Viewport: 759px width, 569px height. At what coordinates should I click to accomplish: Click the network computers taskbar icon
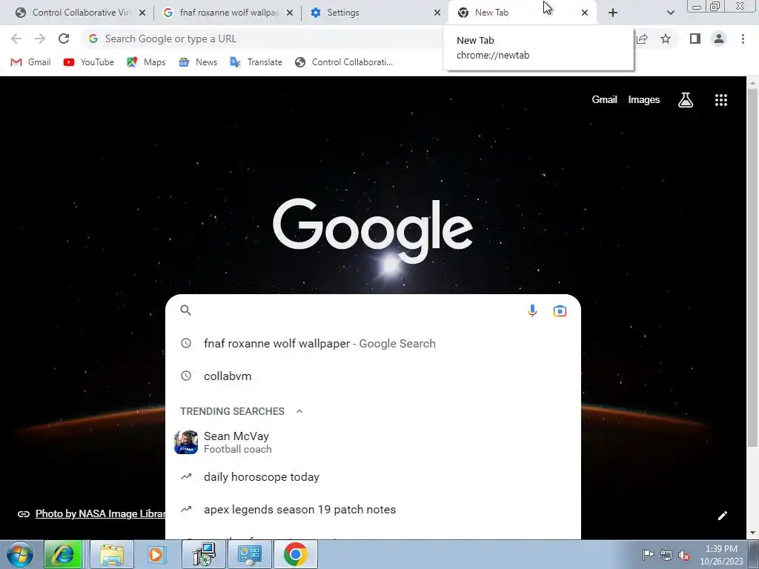204,554
